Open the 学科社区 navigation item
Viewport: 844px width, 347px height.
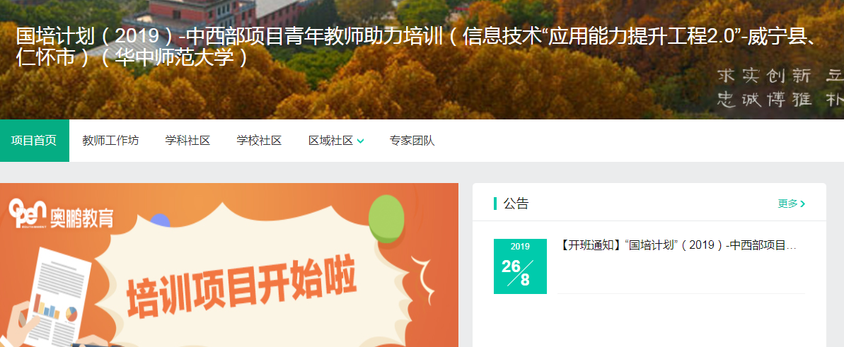click(x=187, y=141)
